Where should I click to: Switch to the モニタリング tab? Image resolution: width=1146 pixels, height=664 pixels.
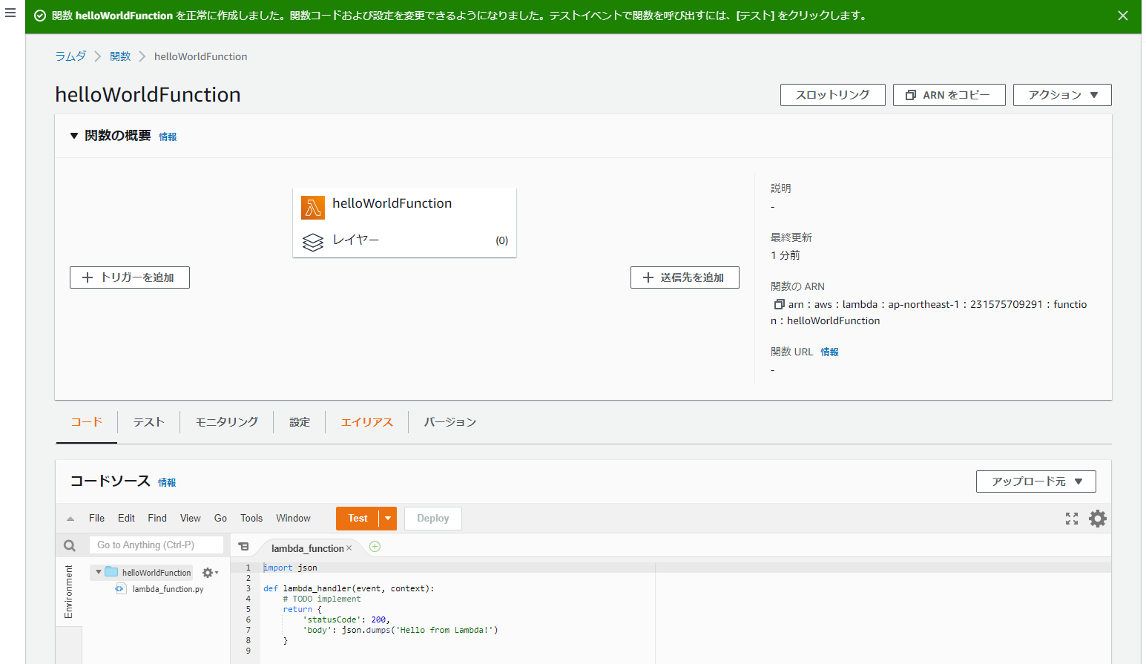coord(226,422)
